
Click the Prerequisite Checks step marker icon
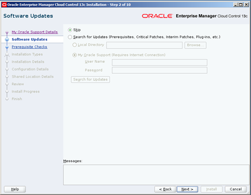[x=7, y=47]
